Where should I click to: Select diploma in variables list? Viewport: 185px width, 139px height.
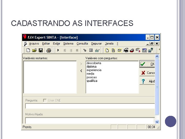point(91,67)
